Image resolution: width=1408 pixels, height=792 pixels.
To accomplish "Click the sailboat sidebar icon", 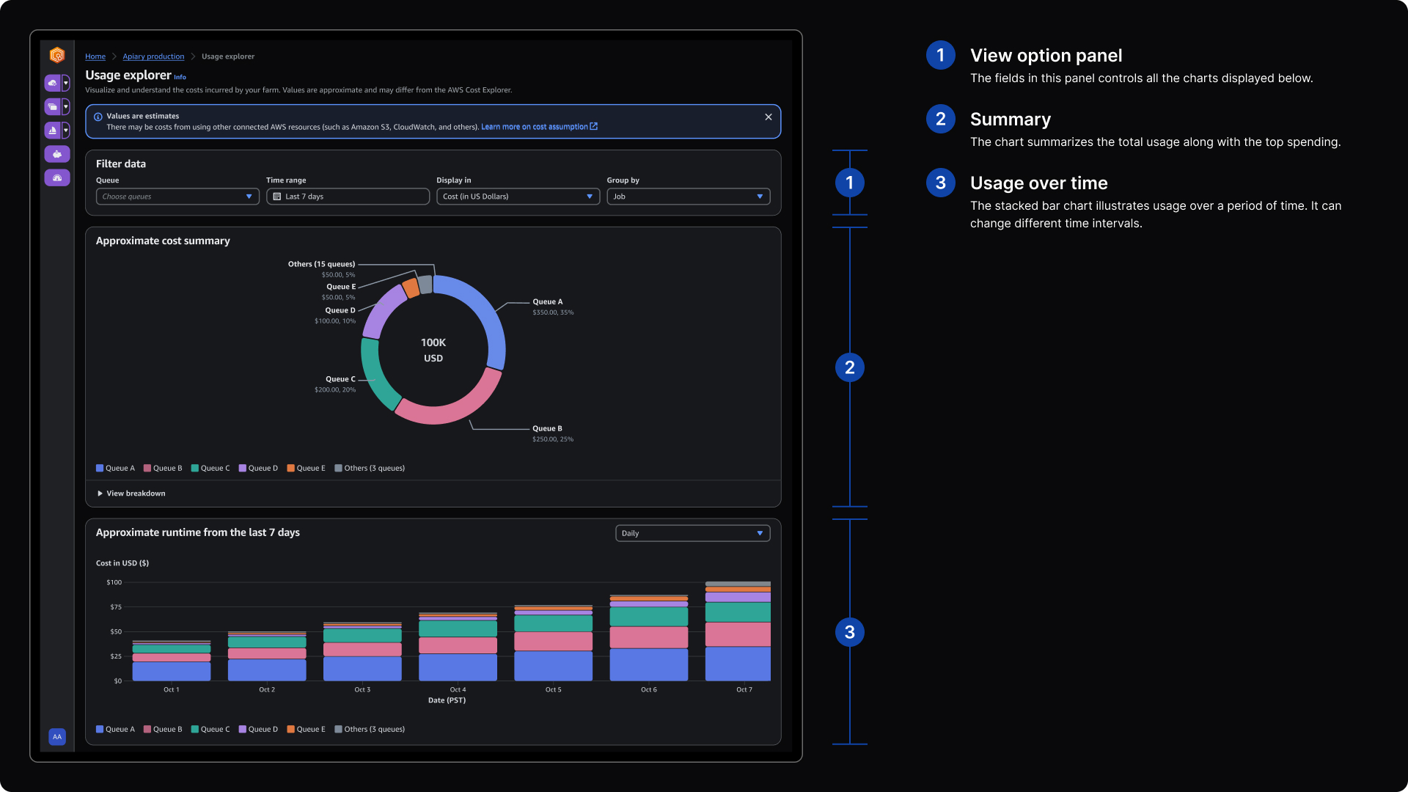I will (52, 131).
